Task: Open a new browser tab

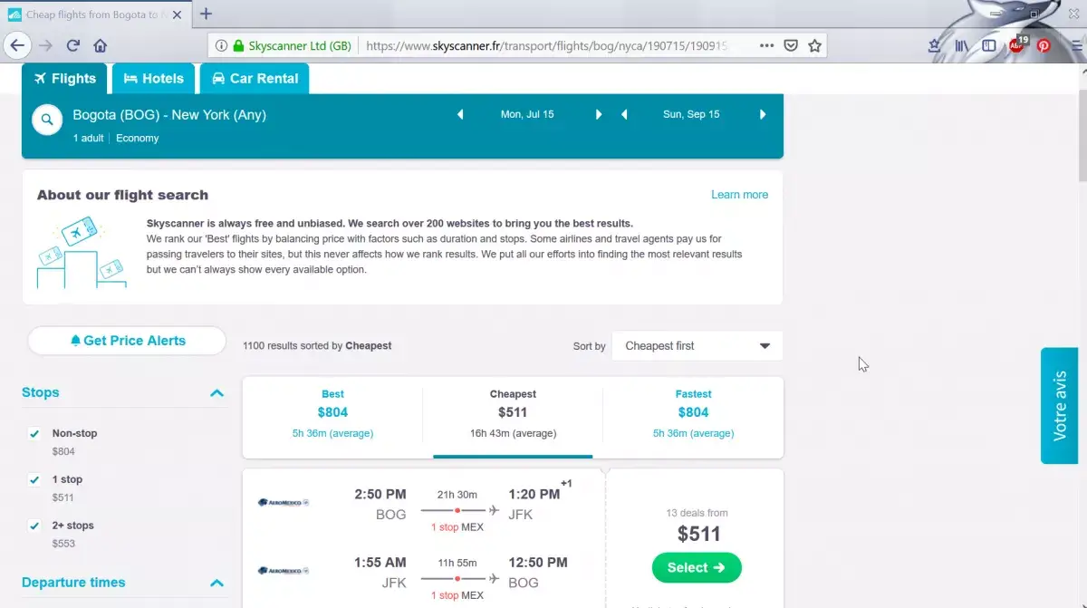Action: [x=207, y=14]
